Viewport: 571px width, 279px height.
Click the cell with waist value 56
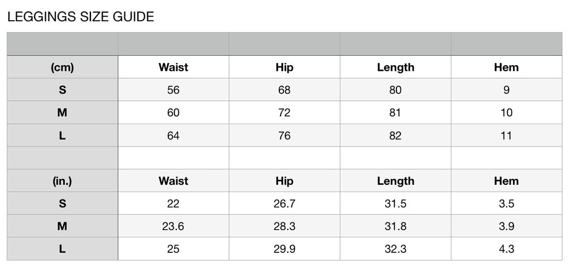[173, 90]
